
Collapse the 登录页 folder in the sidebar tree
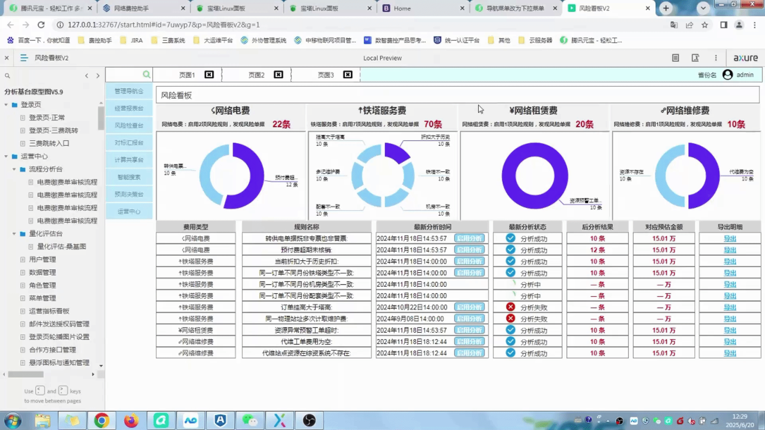(6, 104)
